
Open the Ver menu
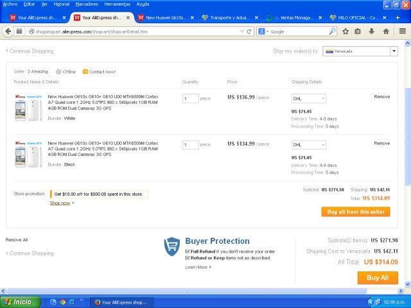click(x=44, y=4)
